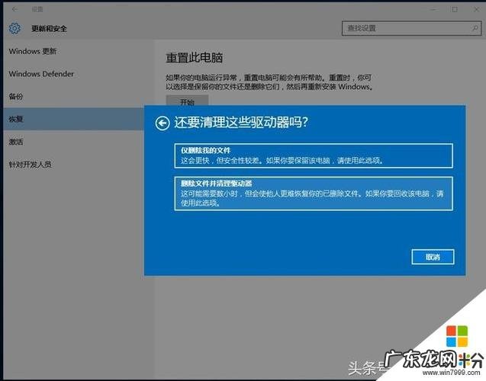Go back with the title bar arrow
This screenshot has width=486, height=381.
click(14, 9)
